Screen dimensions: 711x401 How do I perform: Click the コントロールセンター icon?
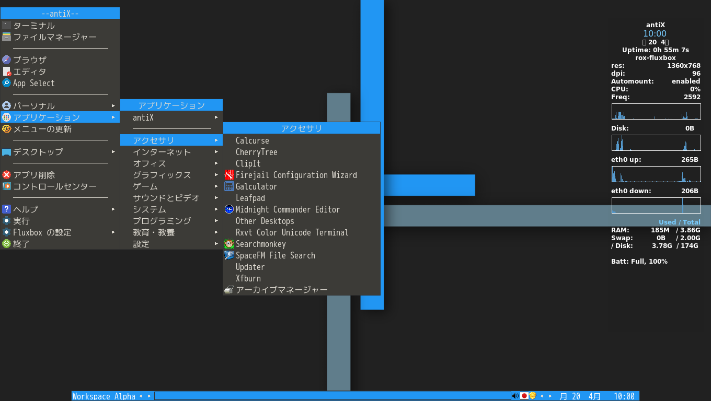(6, 186)
